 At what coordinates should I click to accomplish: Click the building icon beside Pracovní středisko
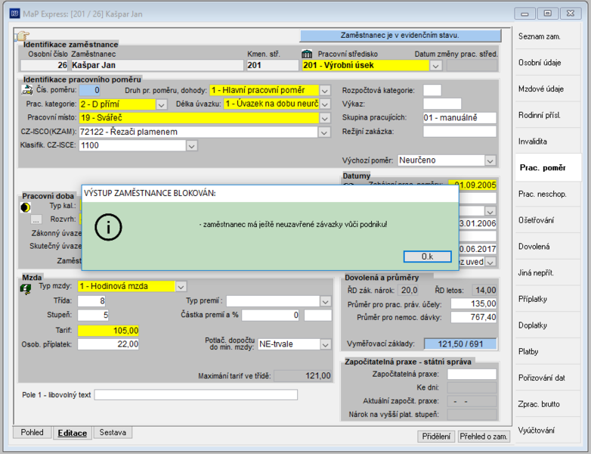point(307,54)
